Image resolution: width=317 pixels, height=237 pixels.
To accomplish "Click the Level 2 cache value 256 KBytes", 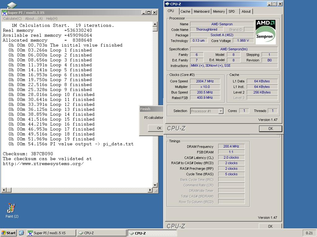I will (262, 92).
